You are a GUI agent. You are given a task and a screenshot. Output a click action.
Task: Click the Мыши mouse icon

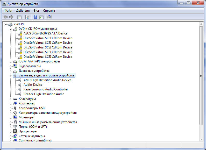click(15, 122)
